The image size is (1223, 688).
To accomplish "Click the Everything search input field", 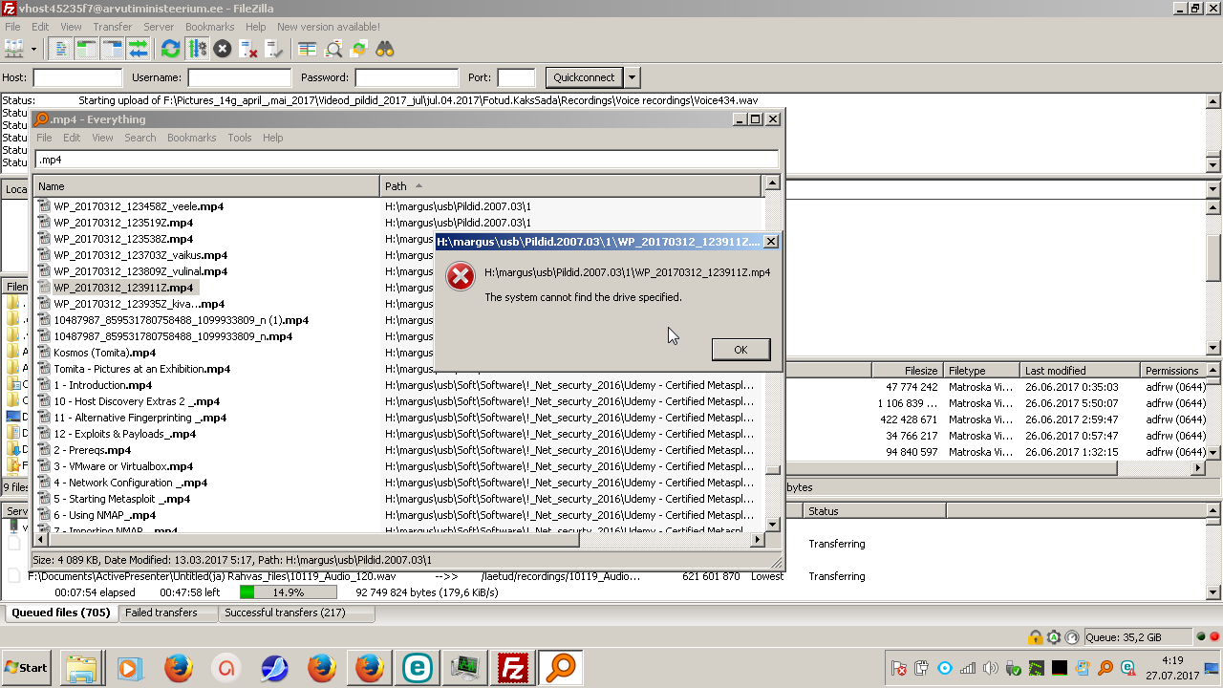I will click(406, 160).
